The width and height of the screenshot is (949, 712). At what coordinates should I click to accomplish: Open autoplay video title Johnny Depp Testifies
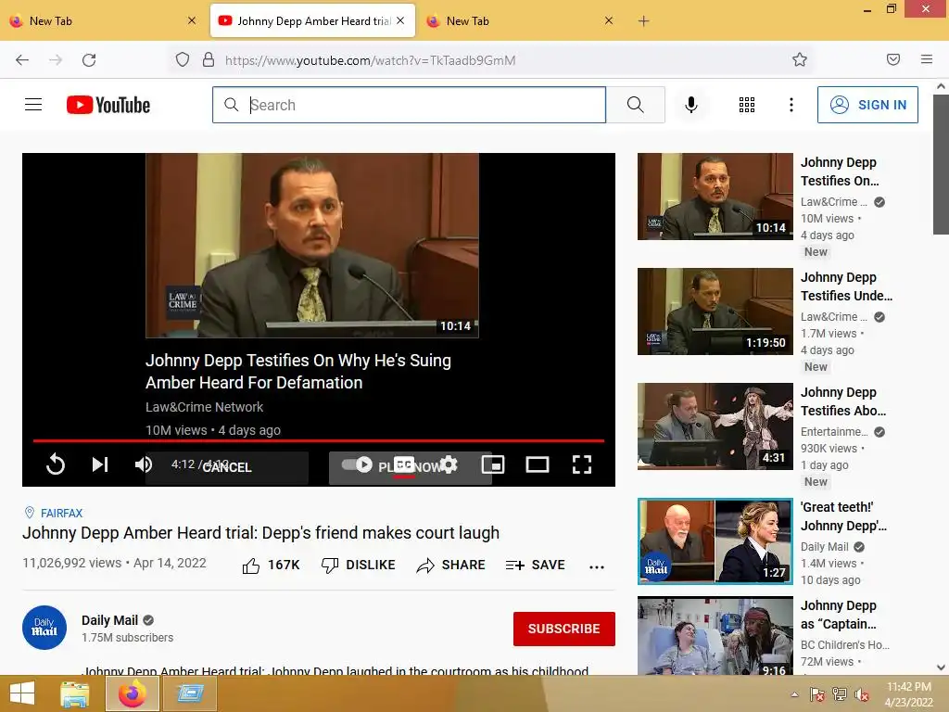click(x=298, y=371)
